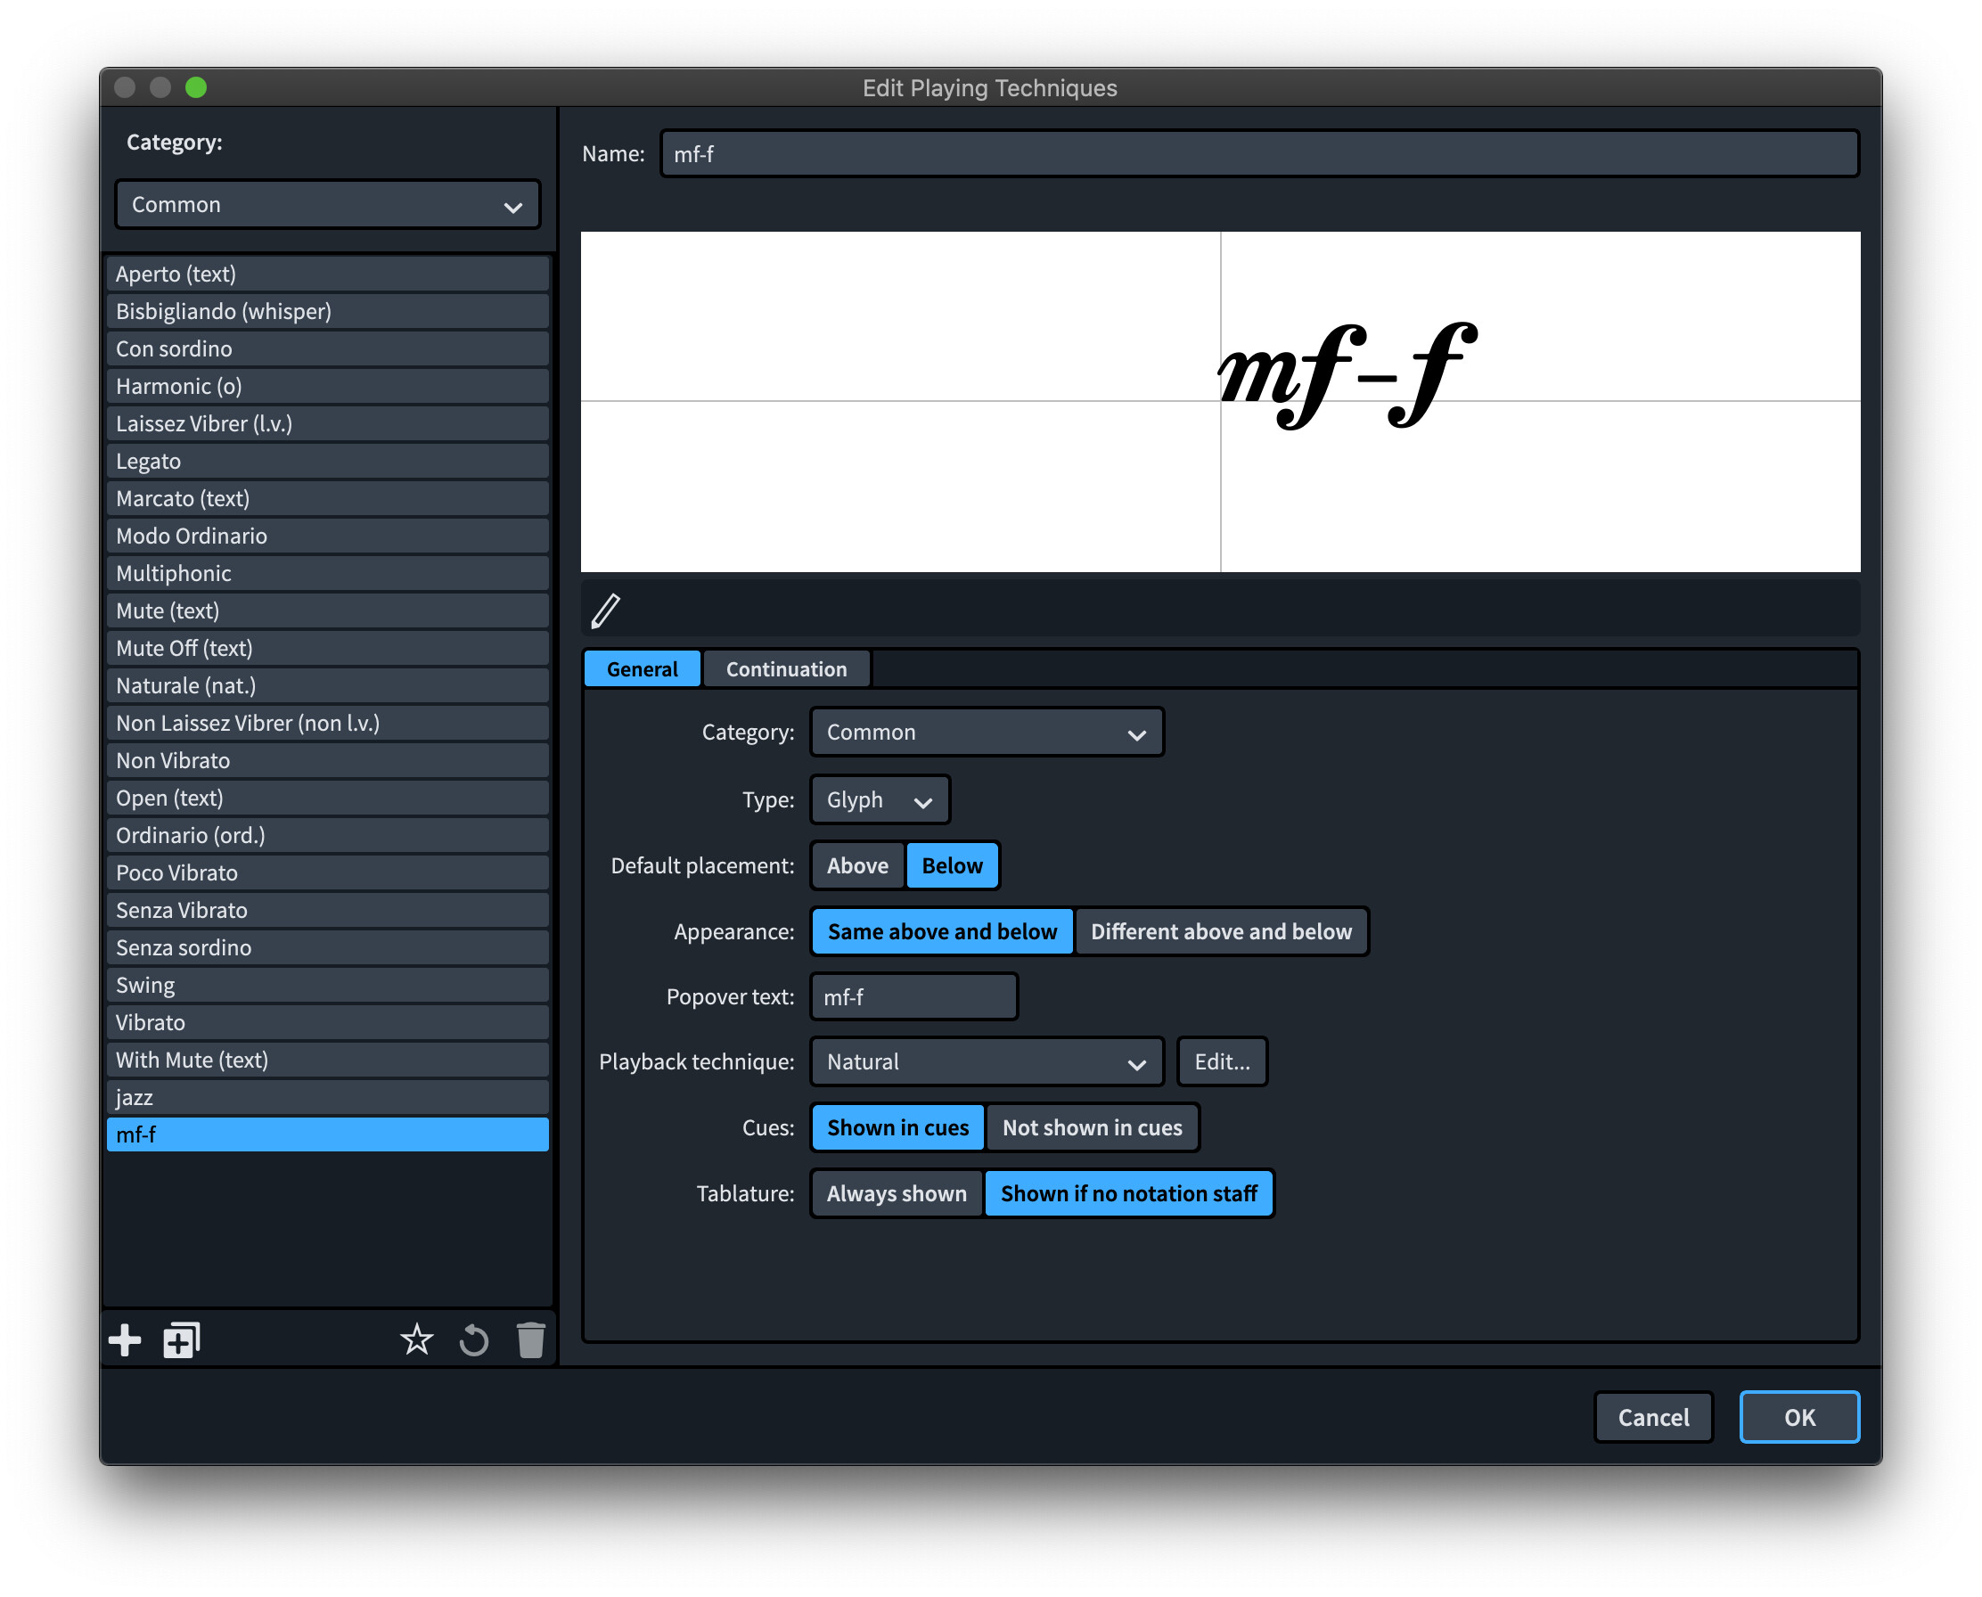The height and width of the screenshot is (1597, 1982).
Task: Select Swing in the list
Action: click(x=327, y=985)
